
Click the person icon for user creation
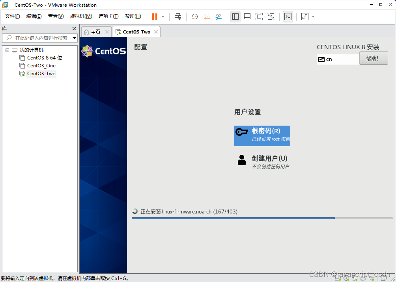click(x=242, y=160)
